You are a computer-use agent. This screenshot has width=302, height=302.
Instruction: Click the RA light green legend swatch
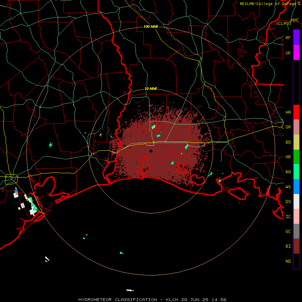(296, 172)
